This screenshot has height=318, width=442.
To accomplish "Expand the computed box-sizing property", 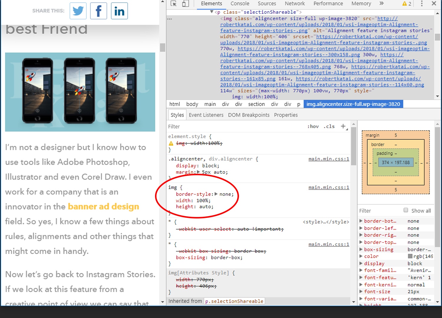I will [x=361, y=249].
